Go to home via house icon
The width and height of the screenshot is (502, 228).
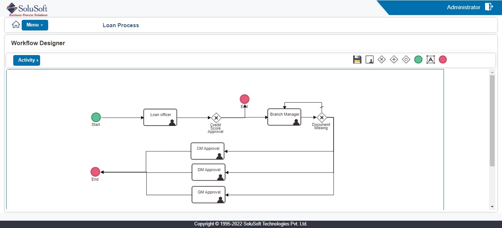click(x=16, y=25)
